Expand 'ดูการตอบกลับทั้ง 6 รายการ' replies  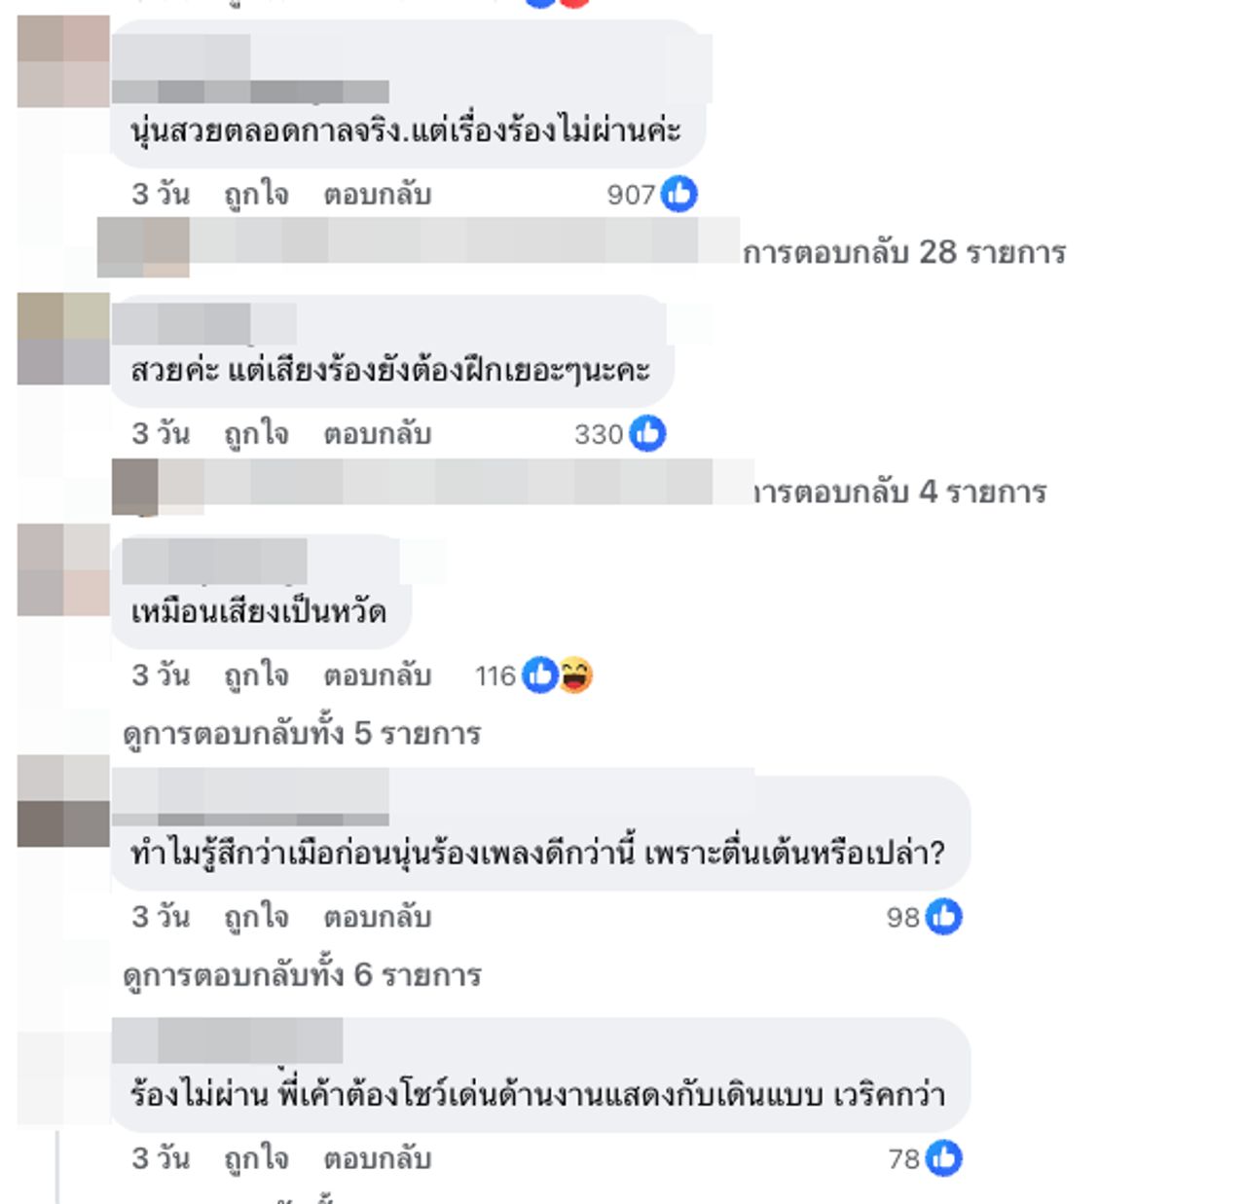(x=303, y=974)
